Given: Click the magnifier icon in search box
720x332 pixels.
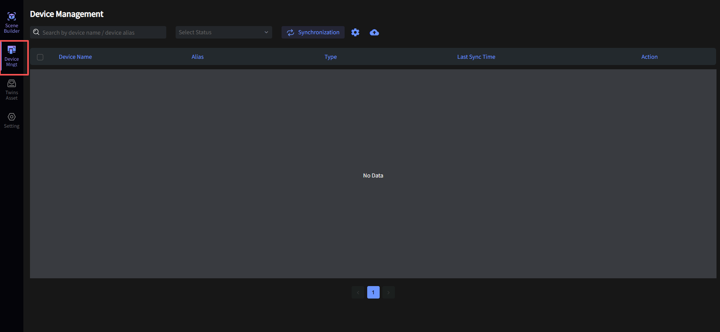Looking at the screenshot, I should 36,32.
